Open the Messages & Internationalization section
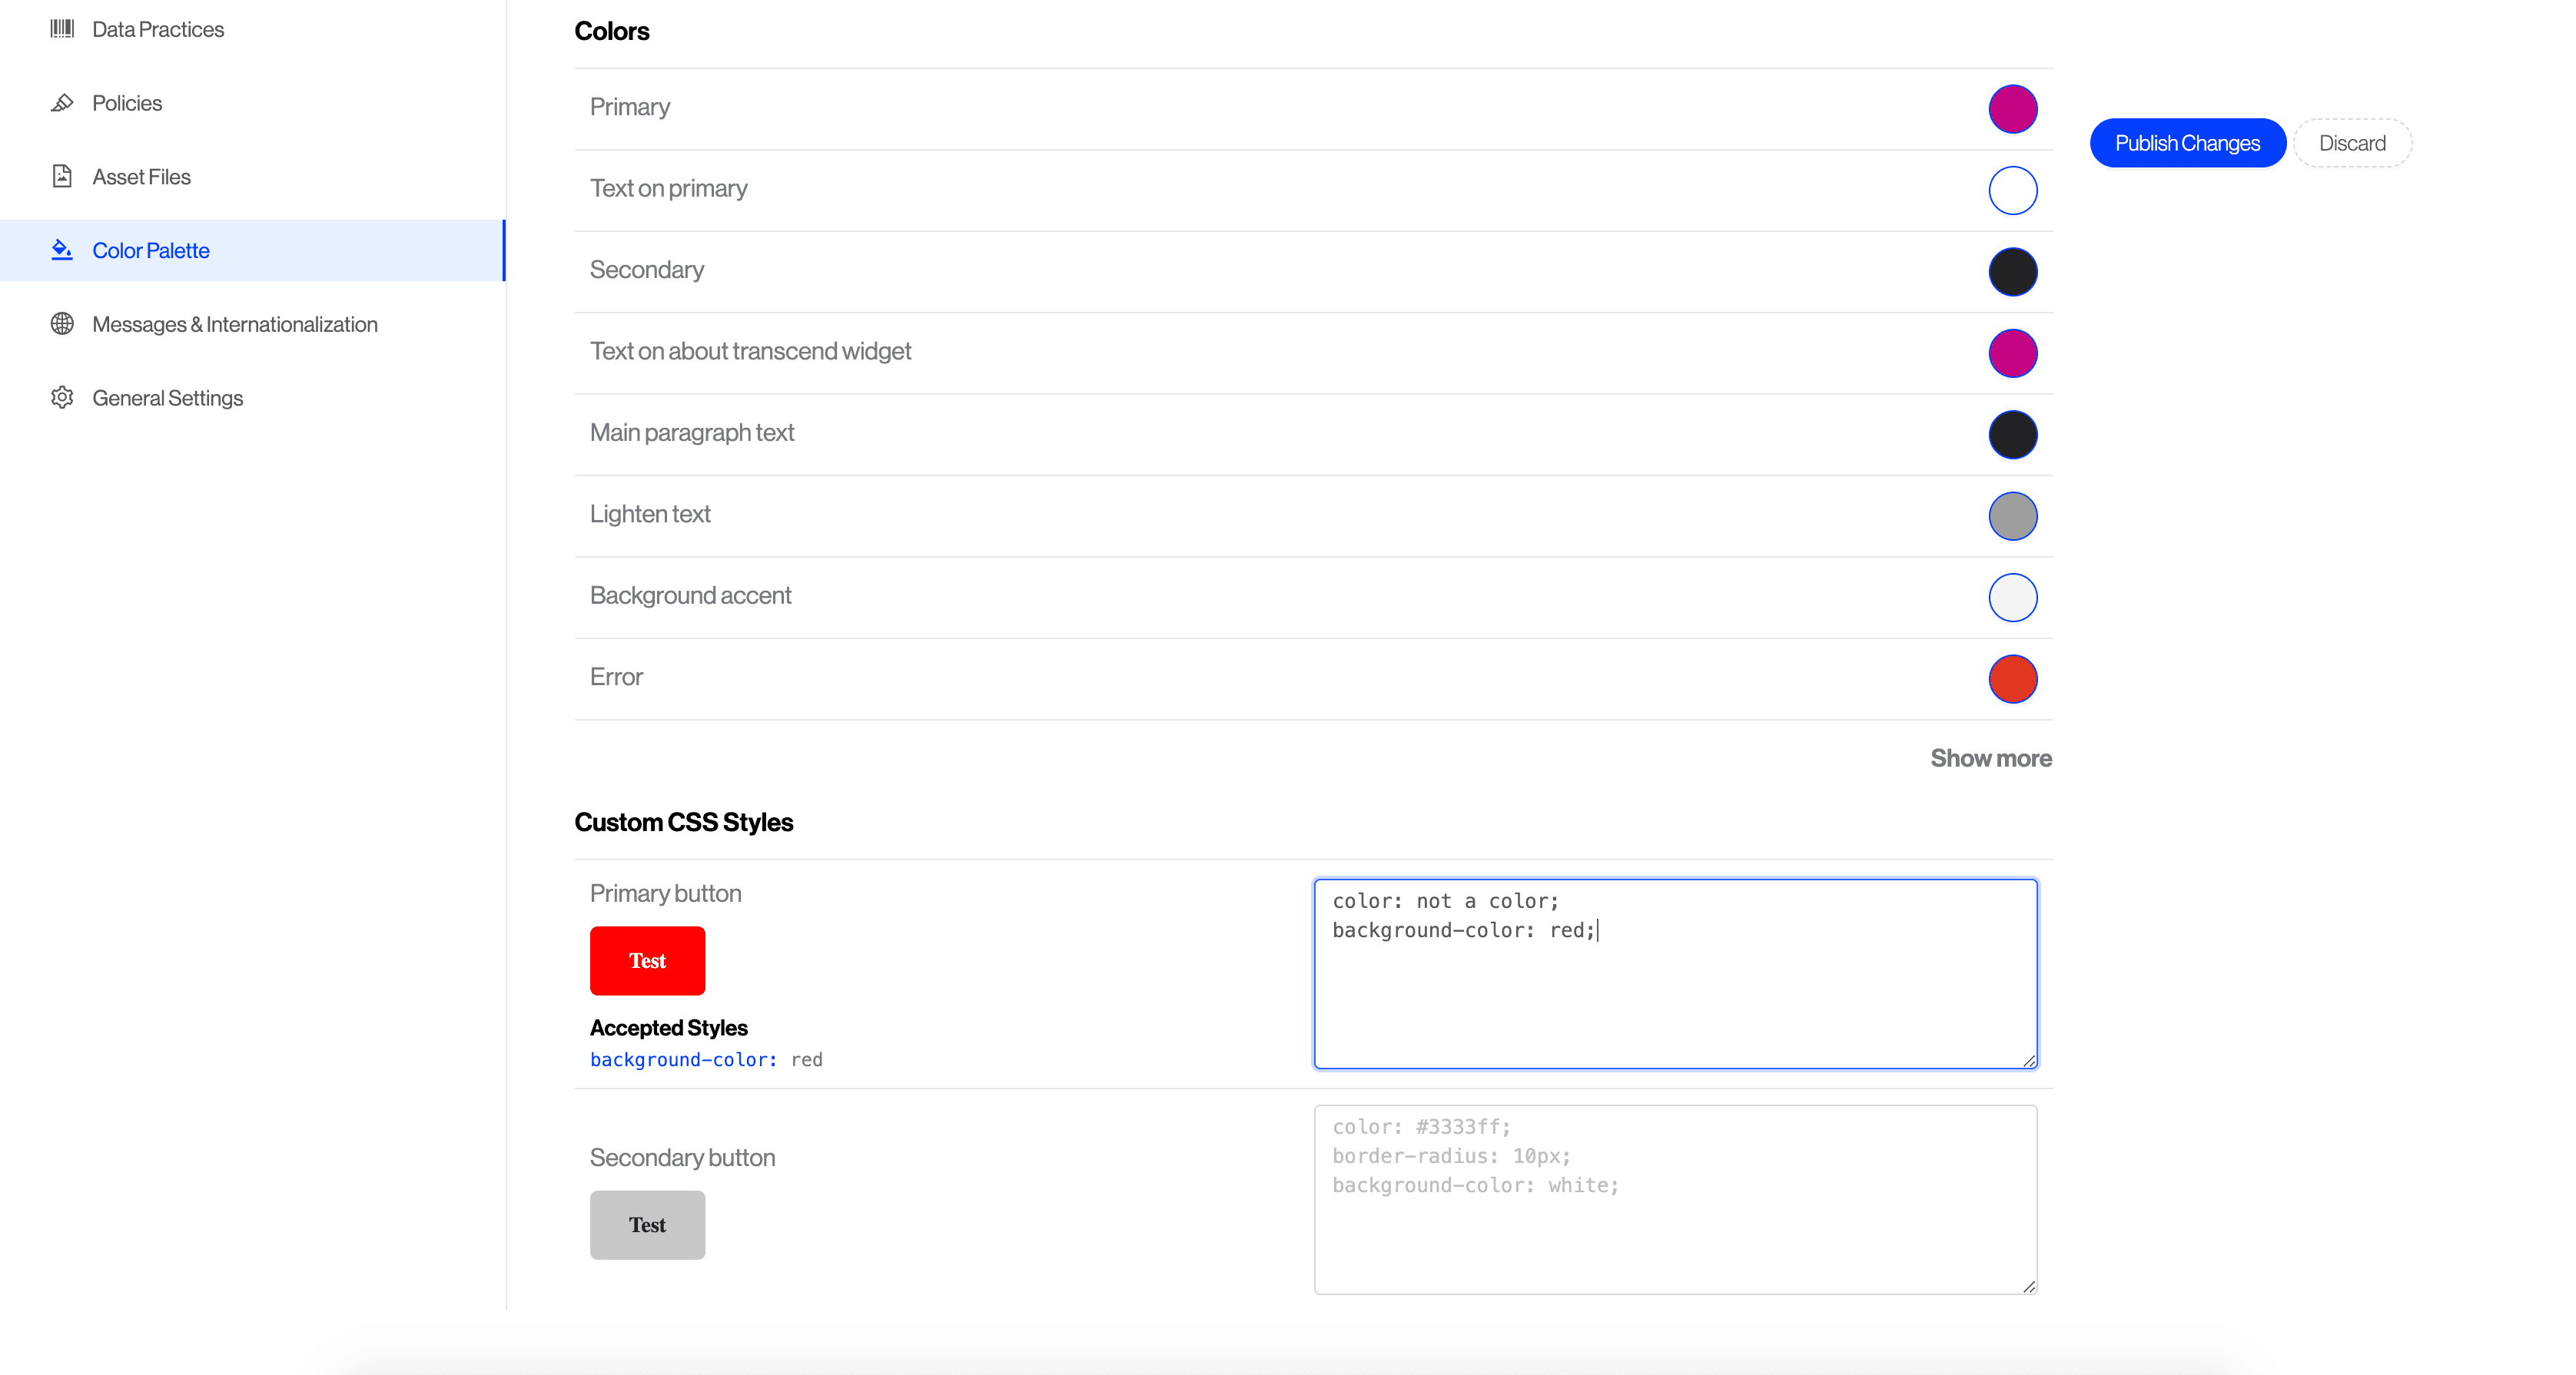Viewport: 2576px width, 1375px height. [234, 323]
